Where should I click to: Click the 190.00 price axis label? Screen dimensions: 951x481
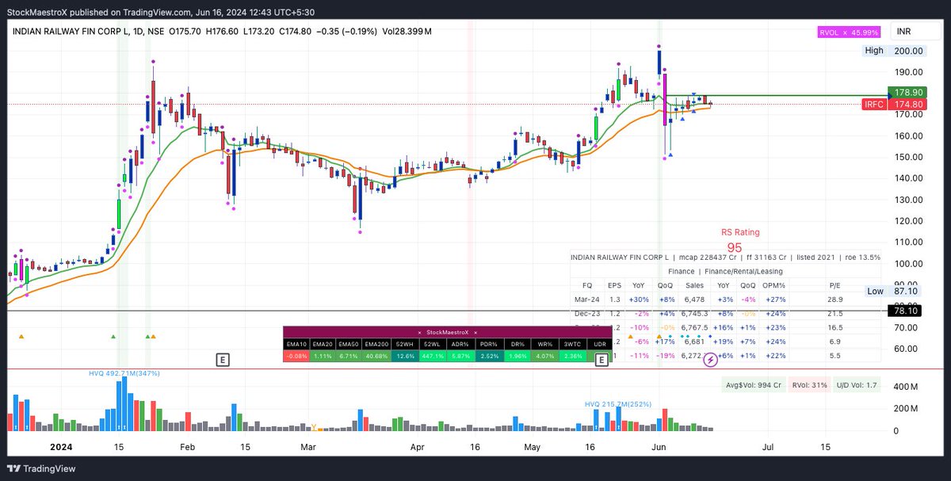coord(907,72)
